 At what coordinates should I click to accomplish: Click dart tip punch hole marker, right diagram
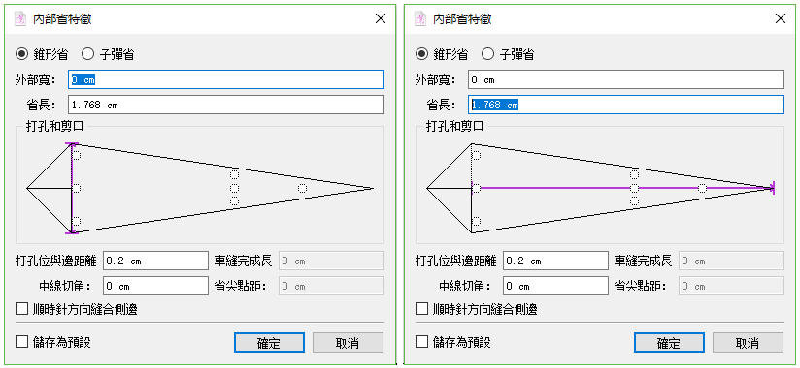click(703, 188)
